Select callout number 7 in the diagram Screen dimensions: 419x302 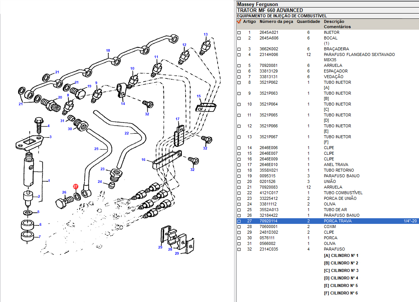pos(39,237)
